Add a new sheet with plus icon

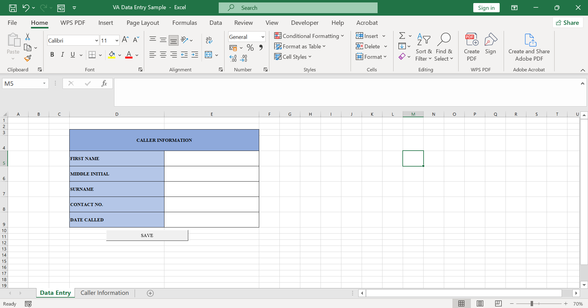click(150, 293)
